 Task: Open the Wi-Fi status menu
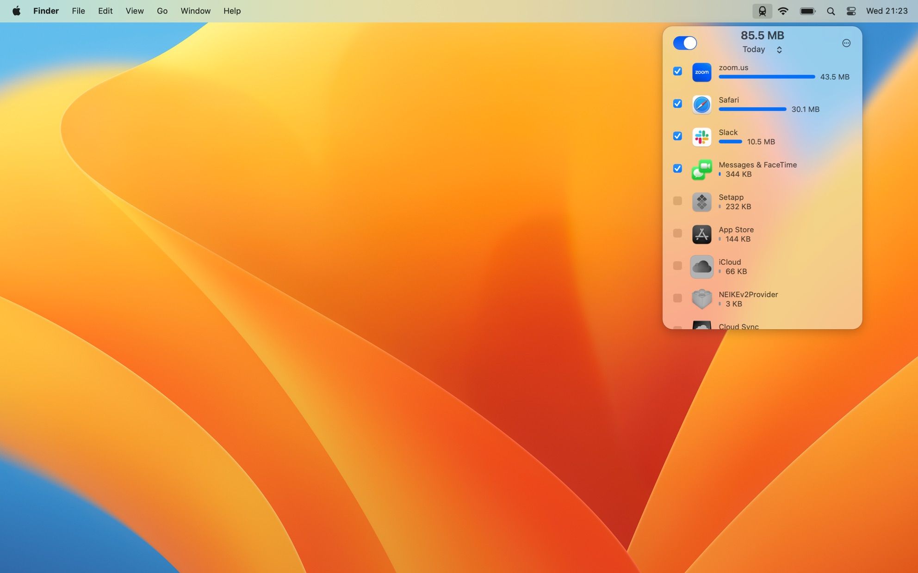[783, 11]
